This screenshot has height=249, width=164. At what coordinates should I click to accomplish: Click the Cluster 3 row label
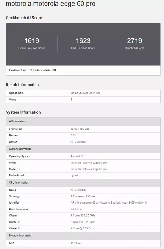(14, 229)
